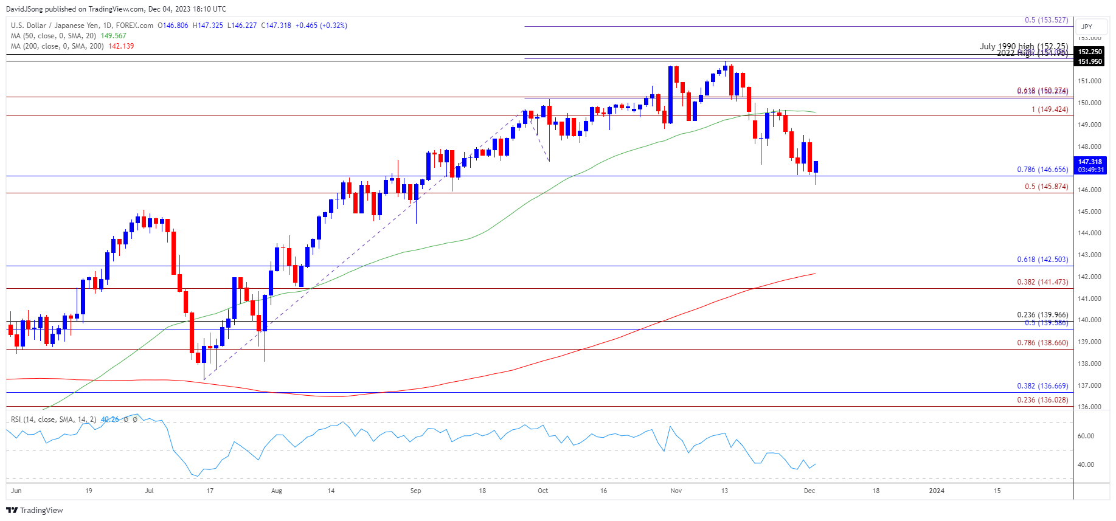Click the 152.250 price axis tag

pos(1090,52)
